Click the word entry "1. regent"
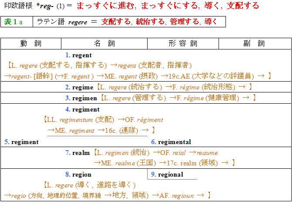Image resolution: width=293 pixels, height=220 pixels. tap(78, 55)
